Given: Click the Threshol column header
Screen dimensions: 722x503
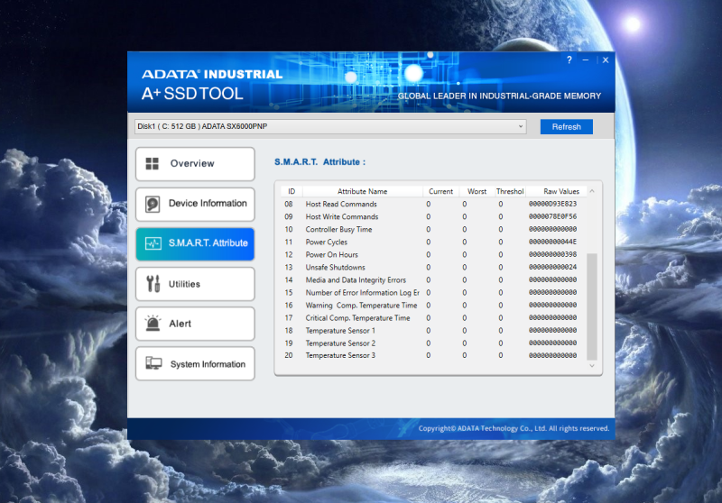Looking at the screenshot, I should pos(510,191).
